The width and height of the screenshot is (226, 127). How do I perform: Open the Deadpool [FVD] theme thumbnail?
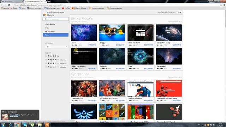[x=84, y=89]
